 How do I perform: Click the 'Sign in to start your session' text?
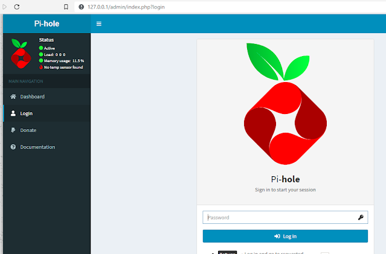(285, 190)
